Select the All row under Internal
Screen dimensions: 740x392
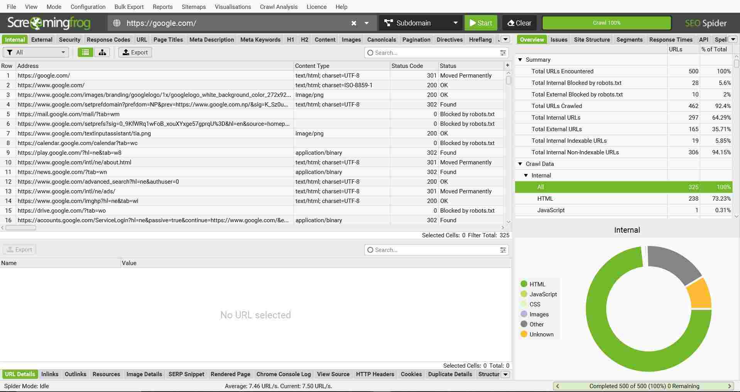coord(623,187)
